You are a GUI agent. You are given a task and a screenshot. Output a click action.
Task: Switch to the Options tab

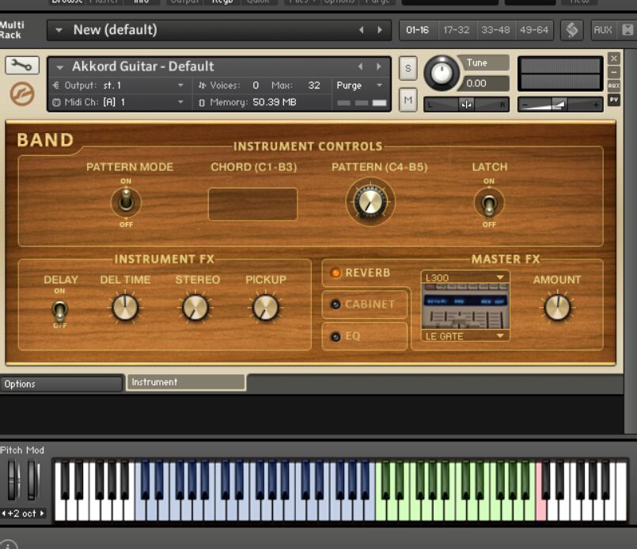(x=62, y=384)
